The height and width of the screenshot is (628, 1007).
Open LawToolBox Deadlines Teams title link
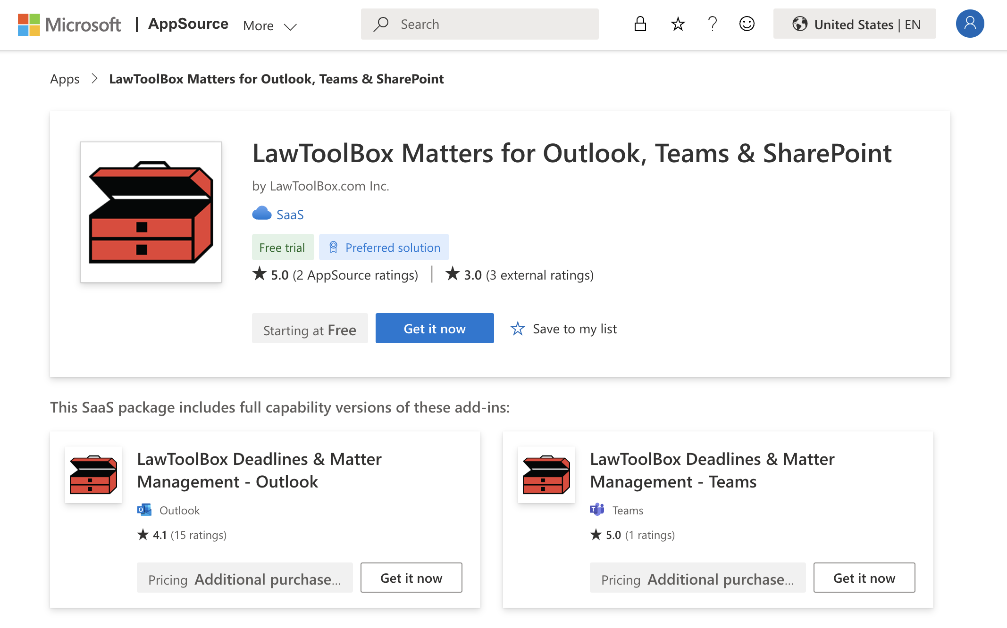pos(712,470)
